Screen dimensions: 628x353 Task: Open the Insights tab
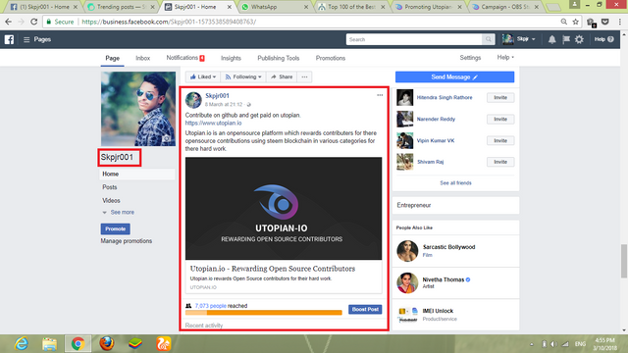pos(231,58)
